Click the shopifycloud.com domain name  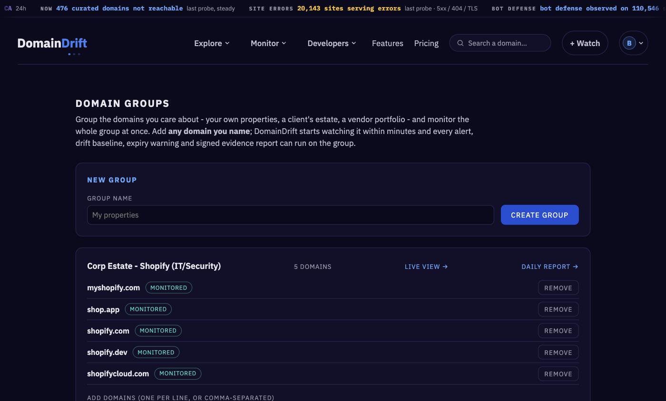pyautogui.click(x=118, y=374)
